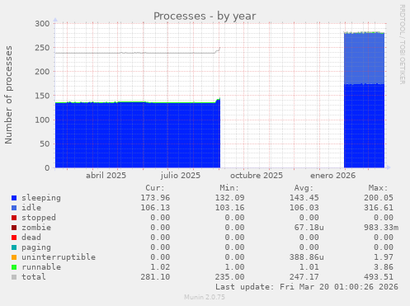This screenshot has height=306, width=410.
Task: Click total maximum value 493.51
Action: click(379, 277)
